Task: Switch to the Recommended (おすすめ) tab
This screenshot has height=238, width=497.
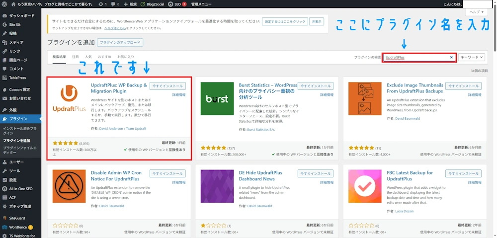Action: pyautogui.click(x=104, y=57)
